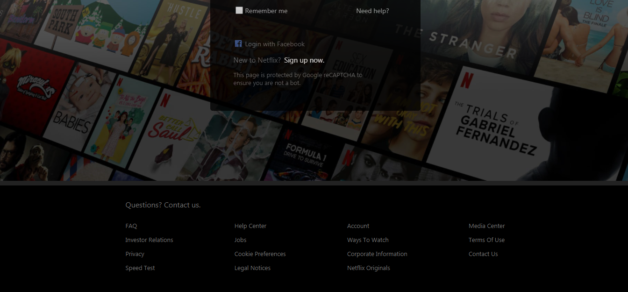Tick the Remember me checkbox
The image size is (628, 292).
pyautogui.click(x=239, y=10)
